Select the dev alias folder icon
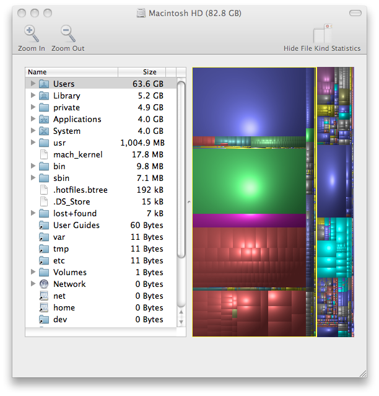This screenshot has width=379, height=396. tap(44, 320)
